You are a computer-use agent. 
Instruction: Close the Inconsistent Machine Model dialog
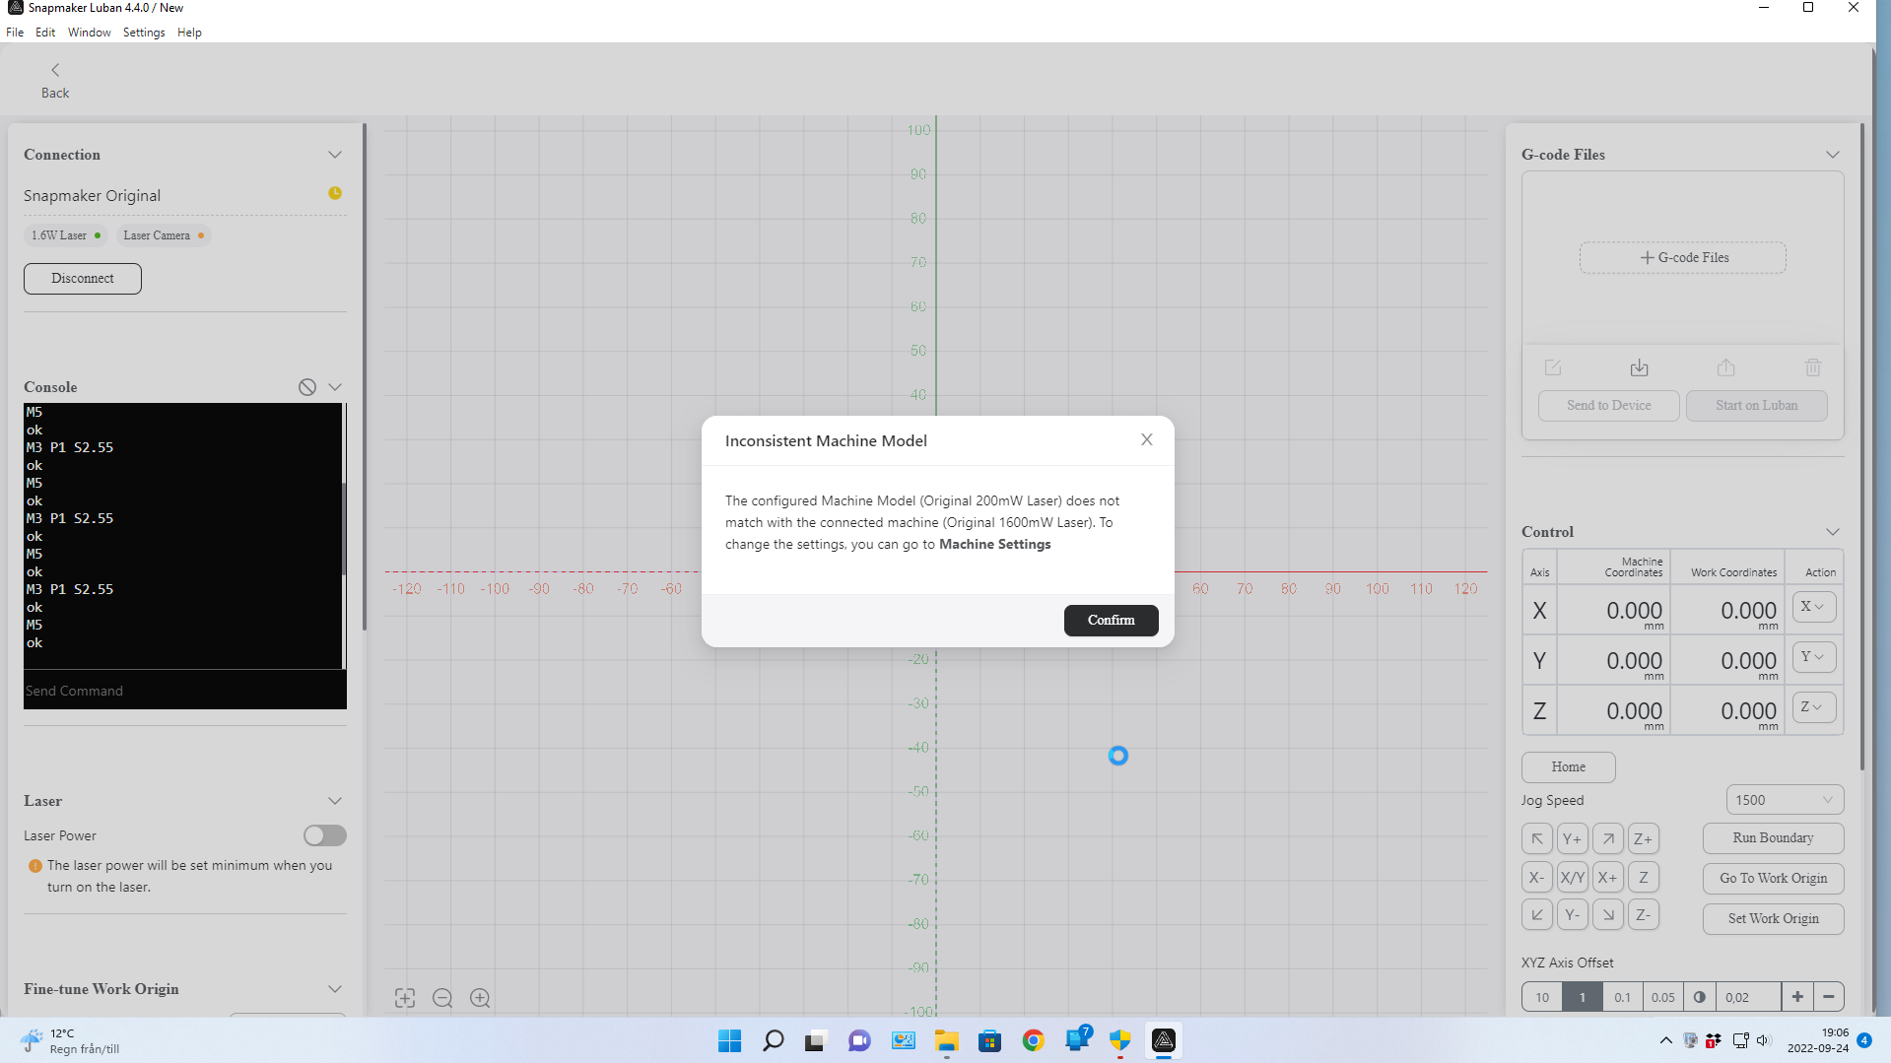1146,439
